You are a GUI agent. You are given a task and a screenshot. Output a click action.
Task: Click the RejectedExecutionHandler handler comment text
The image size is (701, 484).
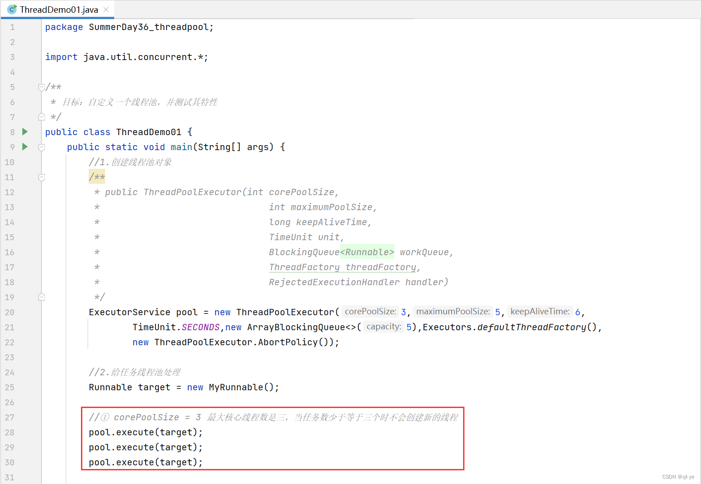358,282
